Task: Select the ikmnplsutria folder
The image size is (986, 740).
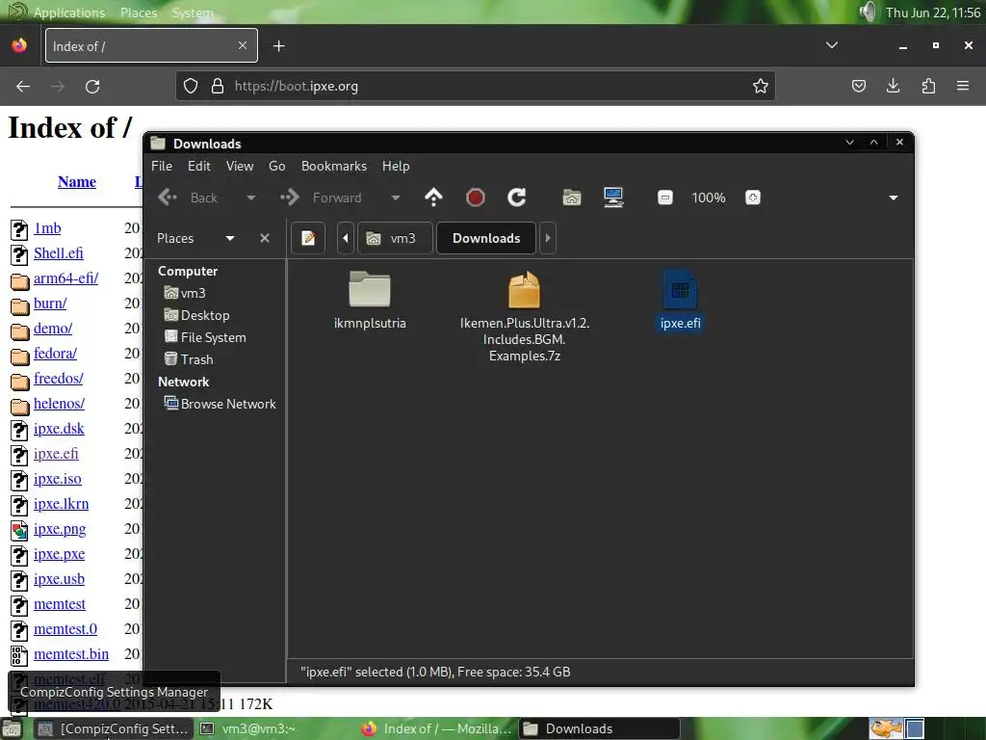Action: [x=370, y=290]
